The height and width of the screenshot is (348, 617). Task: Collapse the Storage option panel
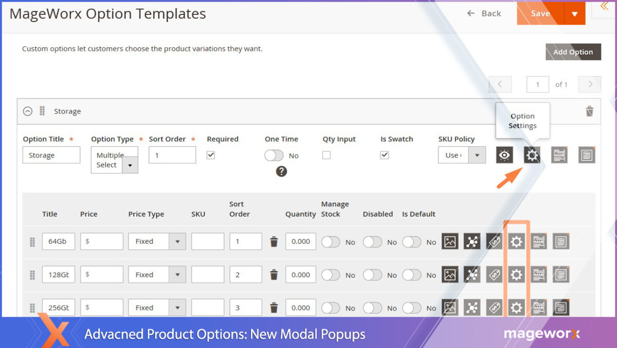(28, 111)
